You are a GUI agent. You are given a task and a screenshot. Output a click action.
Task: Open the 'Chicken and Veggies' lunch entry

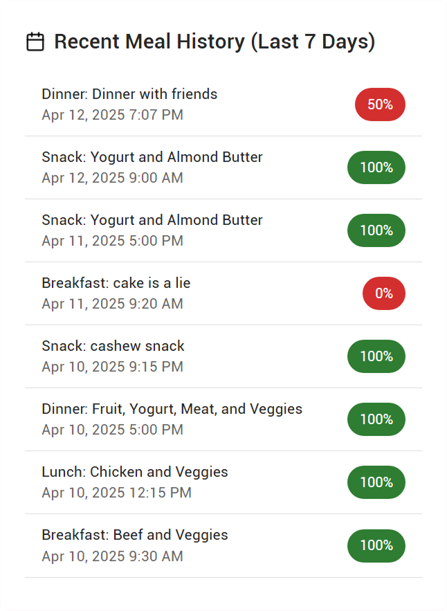223,482
